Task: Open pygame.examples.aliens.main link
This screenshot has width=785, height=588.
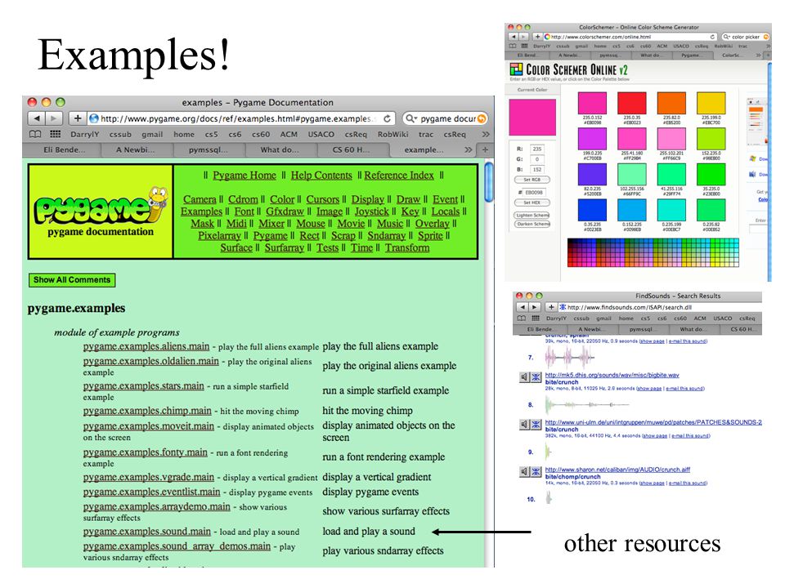Action: click(146, 346)
